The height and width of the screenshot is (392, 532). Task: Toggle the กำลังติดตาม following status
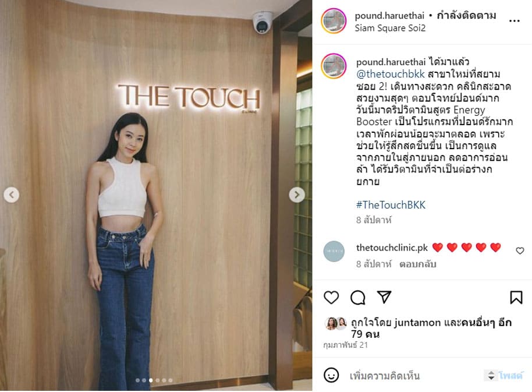point(466,16)
